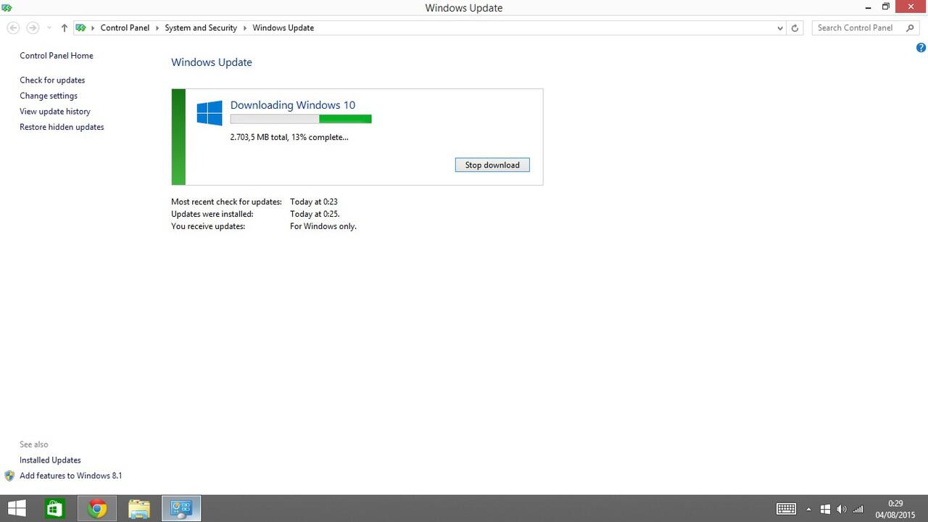Open Check for updates link

coord(52,80)
